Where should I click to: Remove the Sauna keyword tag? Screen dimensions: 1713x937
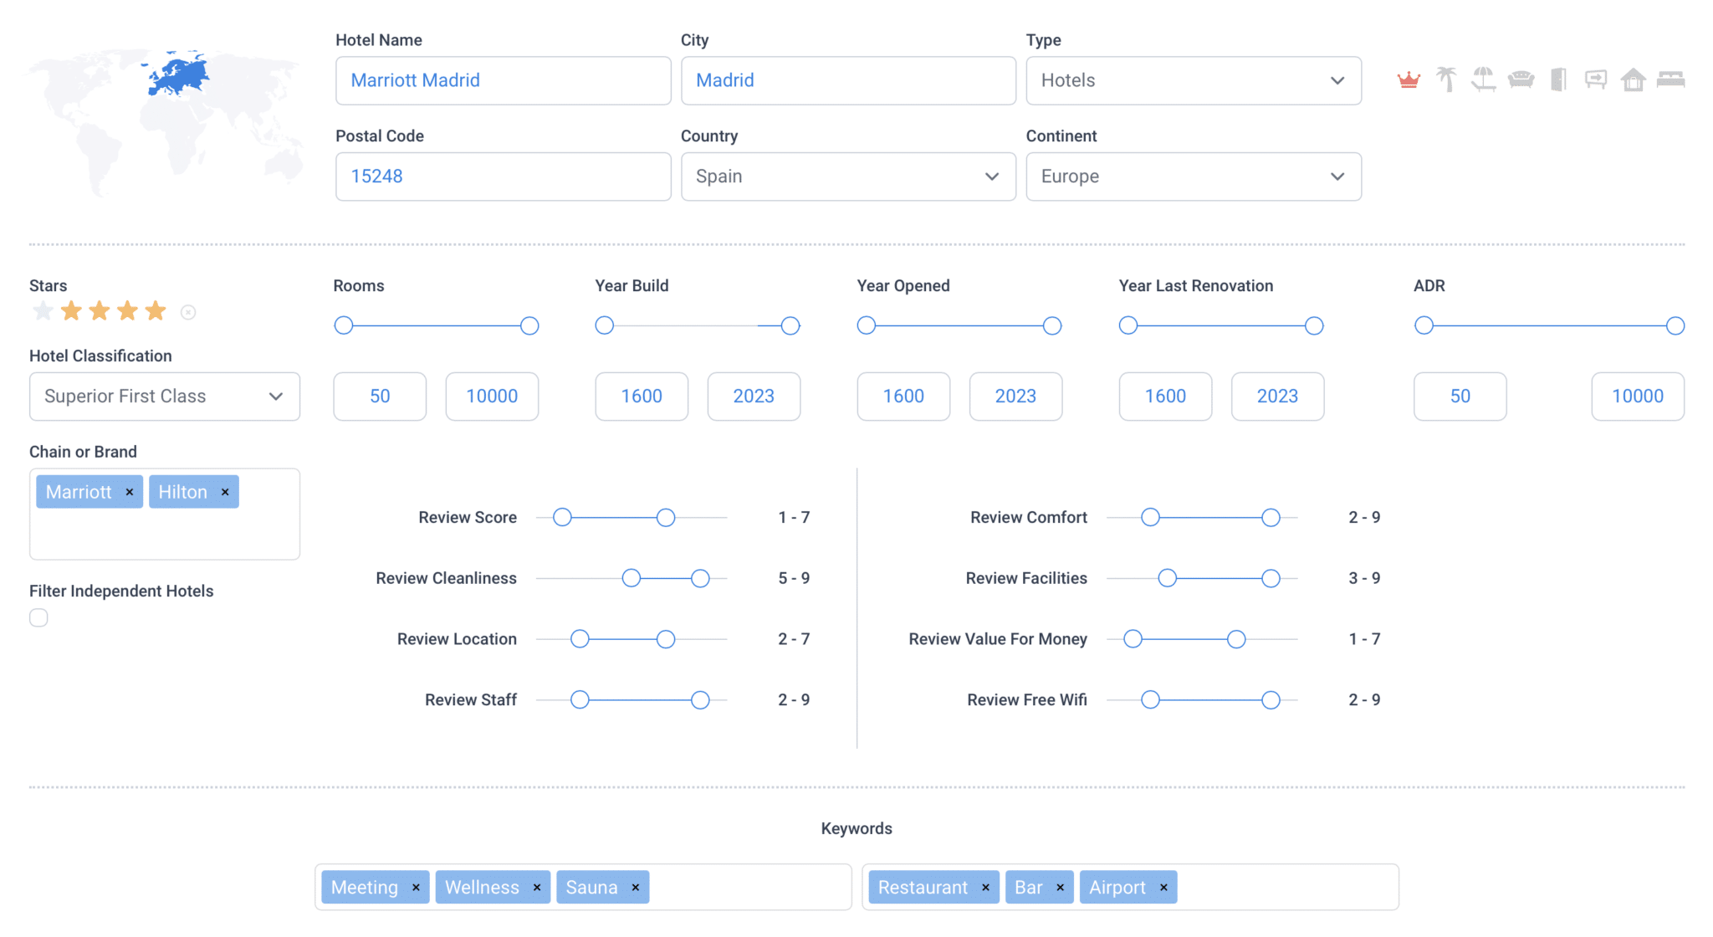[x=635, y=887]
